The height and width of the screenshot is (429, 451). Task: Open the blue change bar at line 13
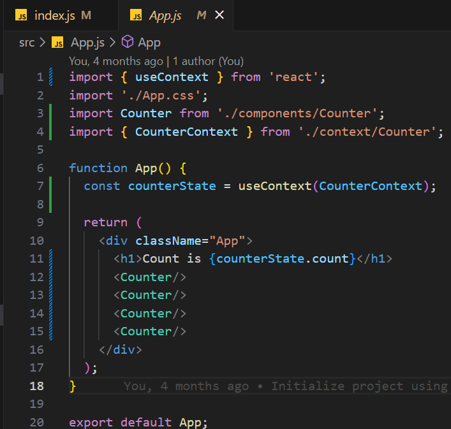[50, 294]
